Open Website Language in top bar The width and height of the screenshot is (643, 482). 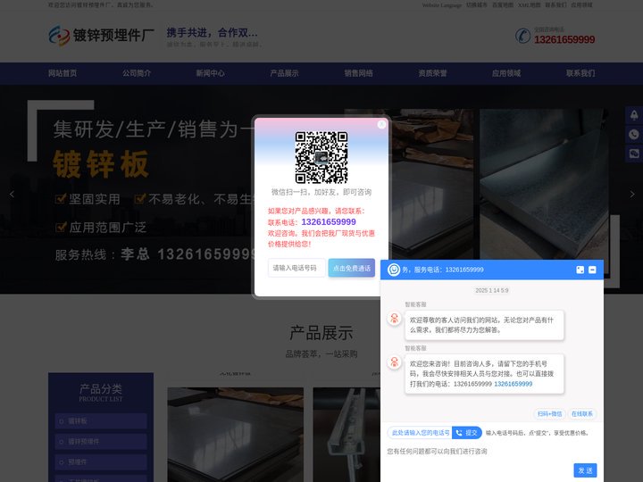point(442,5)
